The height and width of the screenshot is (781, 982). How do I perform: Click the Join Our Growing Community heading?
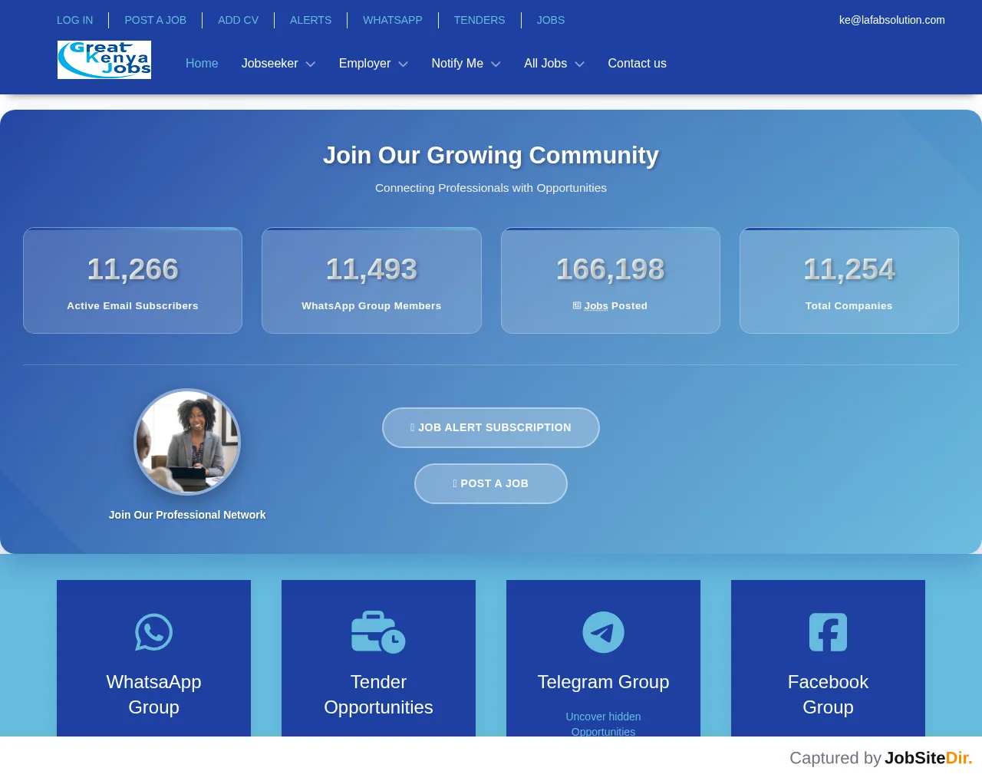tap(491, 155)
